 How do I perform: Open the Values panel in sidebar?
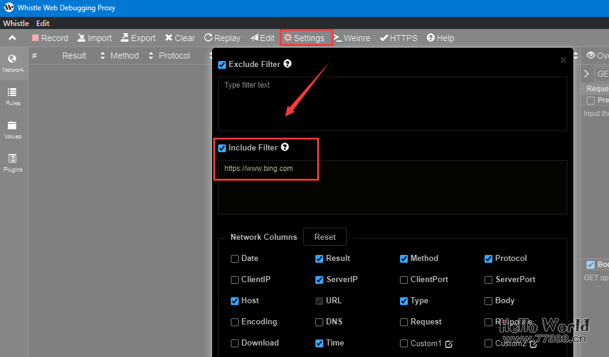coord(13,129)
